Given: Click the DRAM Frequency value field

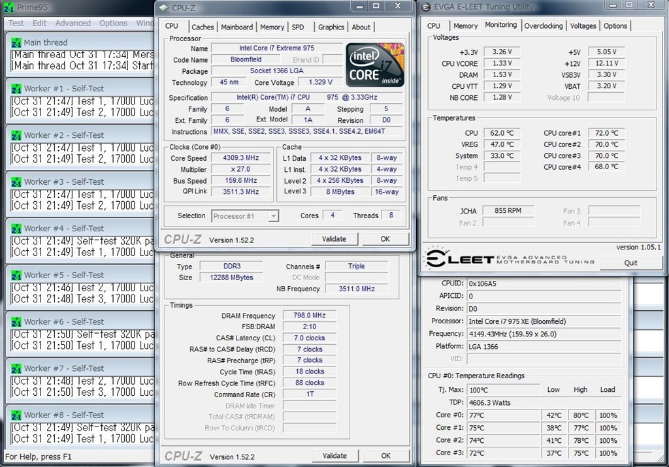Looking at the screenshot, I should click(x=309, y=315).
